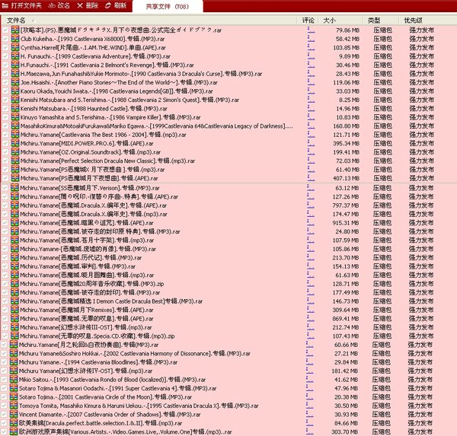Click archive icon of Kaoru Okada Castlevania Legends file

point(15,91)
